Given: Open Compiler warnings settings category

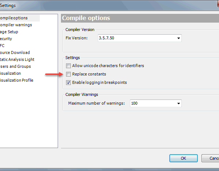Looking at the screenshot, I should (x=16, y=25).
